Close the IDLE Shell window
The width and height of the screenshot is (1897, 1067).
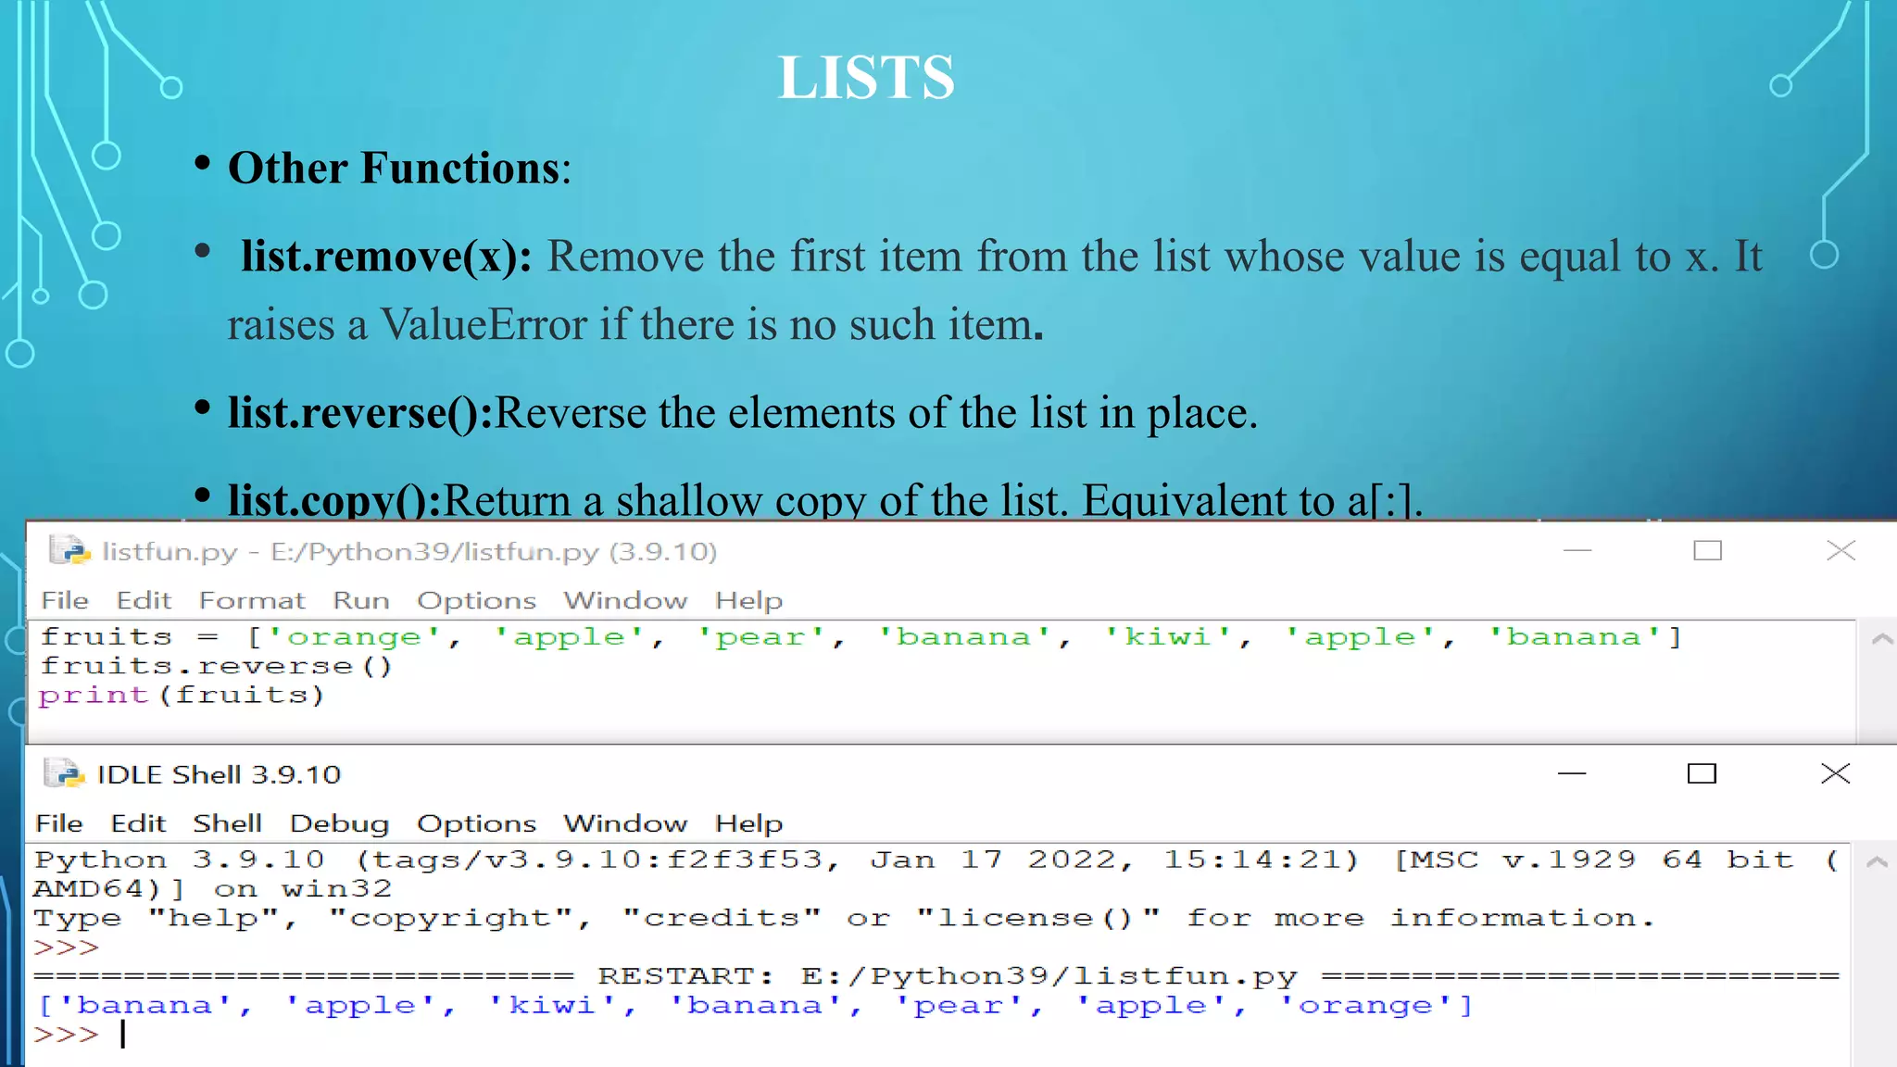(1835, 773)
